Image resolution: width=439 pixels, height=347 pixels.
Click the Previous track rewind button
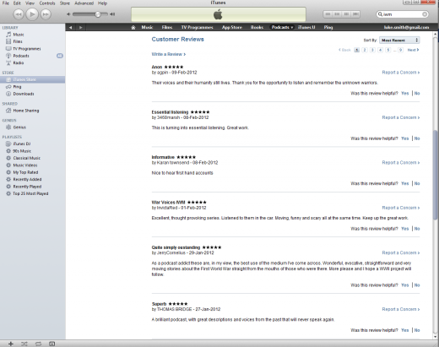[x=19, y=14]
